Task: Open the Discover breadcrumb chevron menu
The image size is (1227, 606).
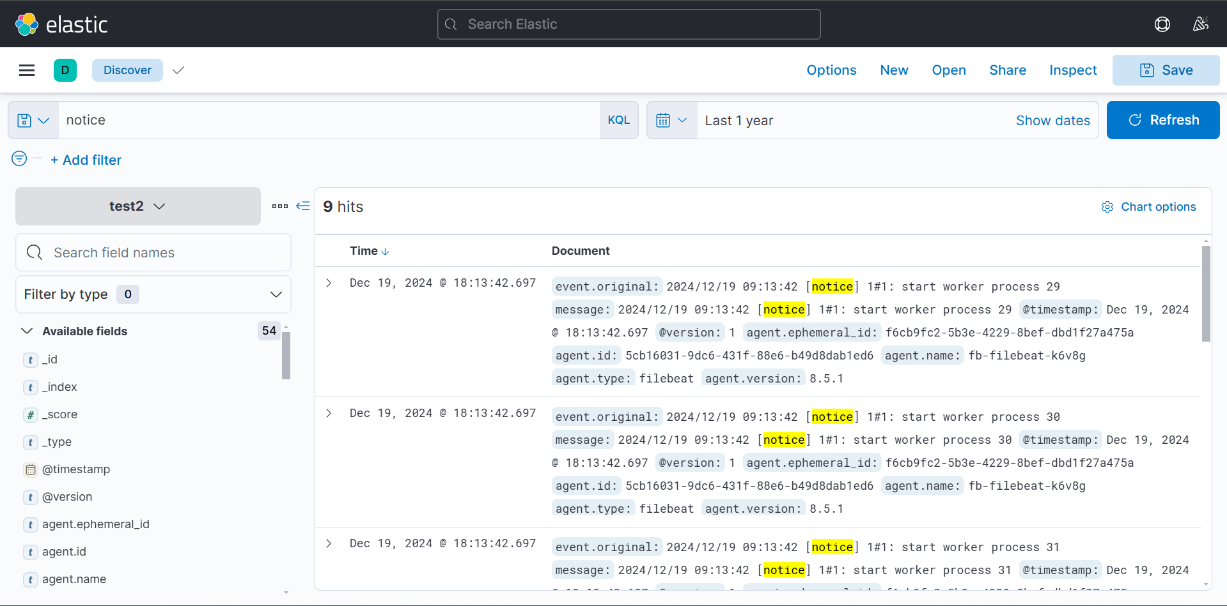Action: point(178,70)
